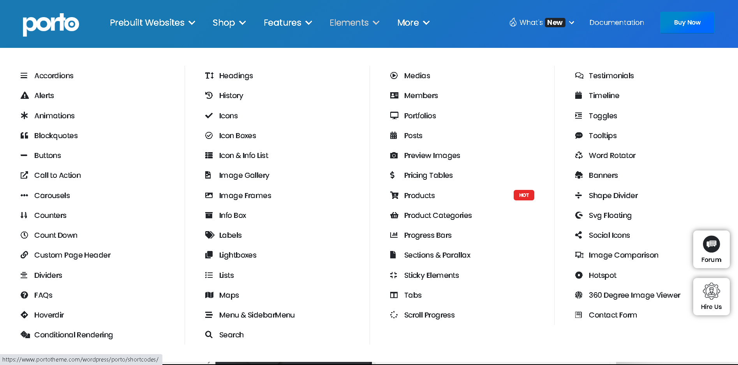Open the Toggles element page
Viewport: 738px width, 365px height.
click(x=602, y=116)
